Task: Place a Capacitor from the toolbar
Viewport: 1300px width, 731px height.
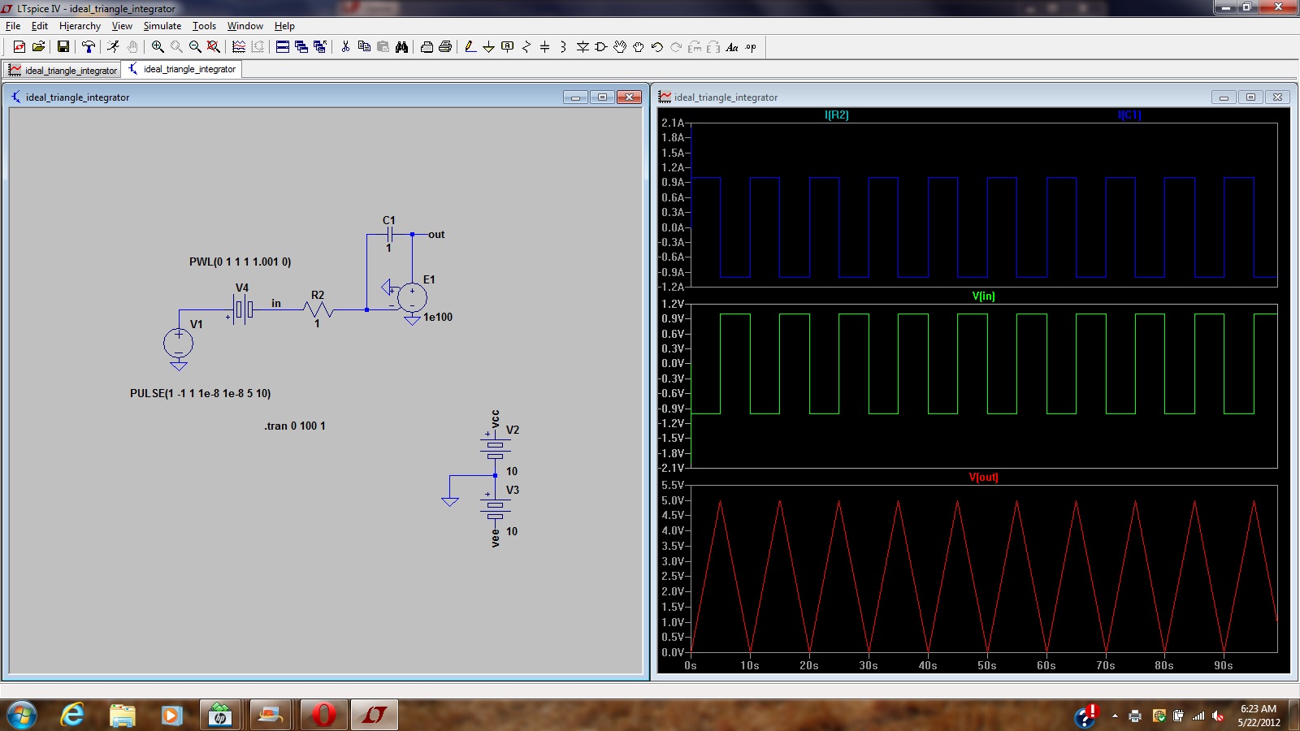Action: [545, 47]
